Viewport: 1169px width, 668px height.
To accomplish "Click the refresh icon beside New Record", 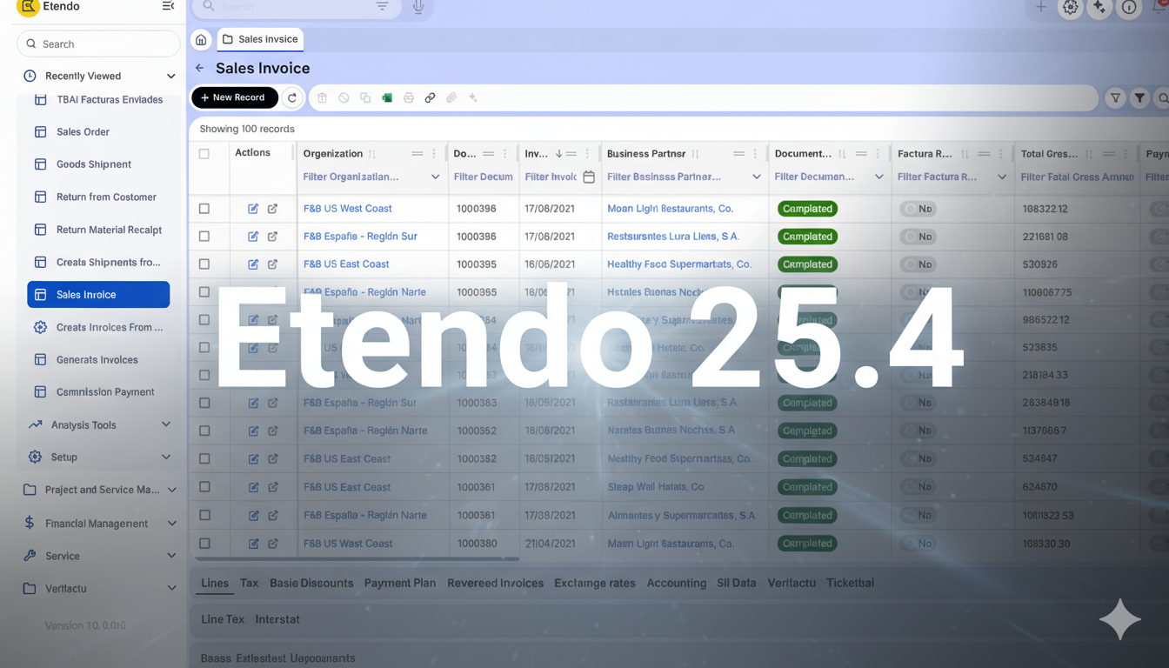I will (292, 98).
